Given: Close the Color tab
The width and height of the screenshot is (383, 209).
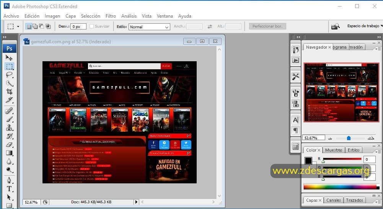Looking at the screenshot, I should tap(319, 150).
